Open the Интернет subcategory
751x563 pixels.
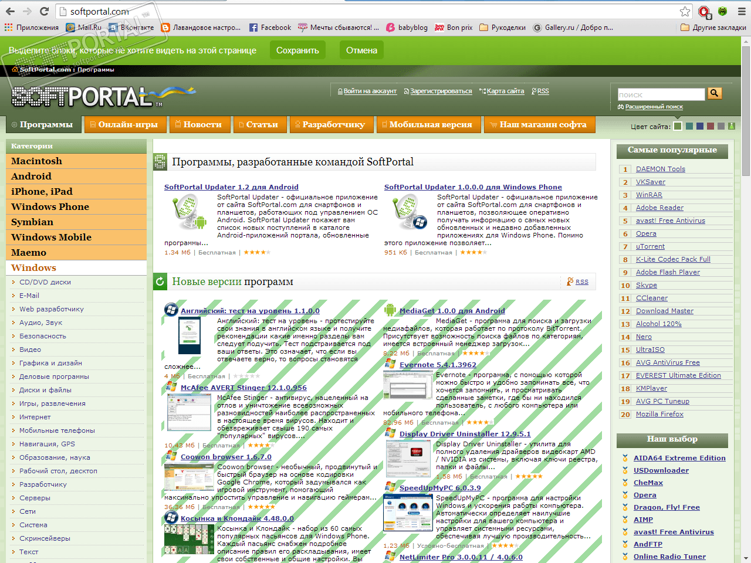coord(35,417)
